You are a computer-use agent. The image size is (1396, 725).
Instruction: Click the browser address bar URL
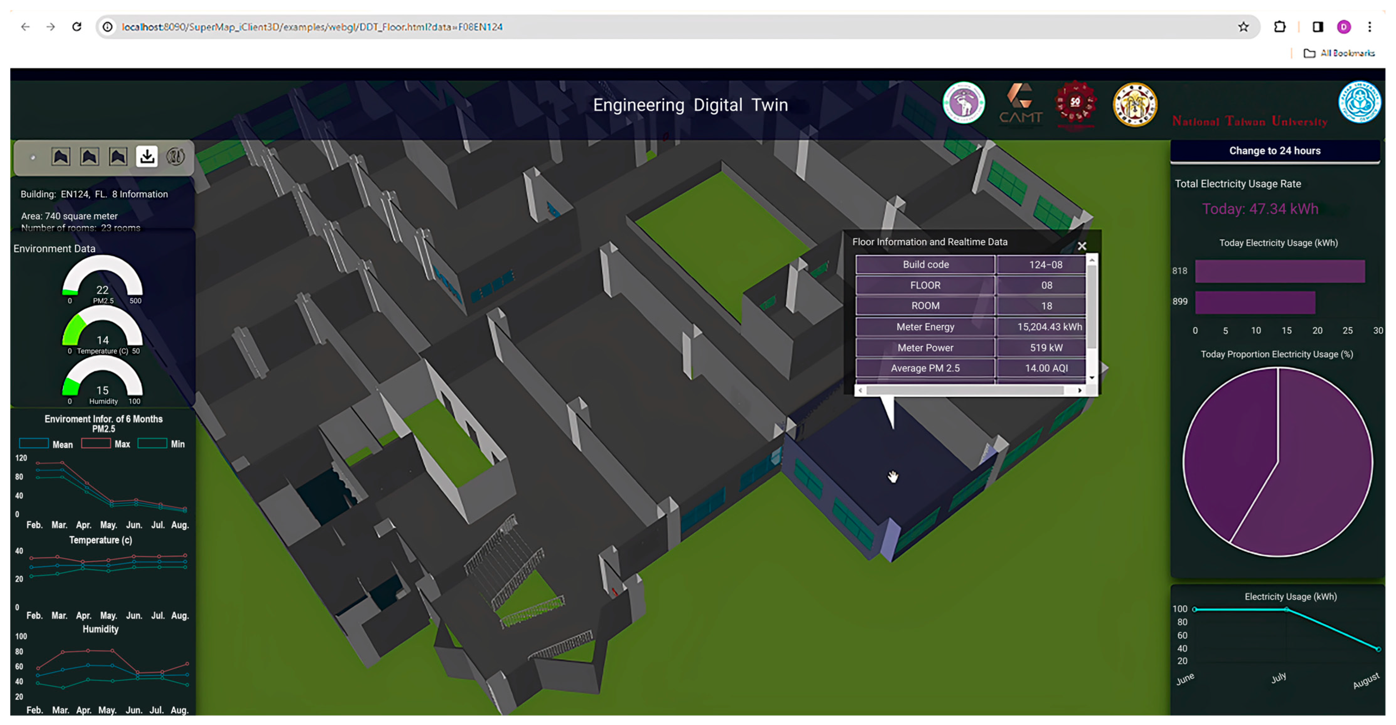tap(312, 26)
